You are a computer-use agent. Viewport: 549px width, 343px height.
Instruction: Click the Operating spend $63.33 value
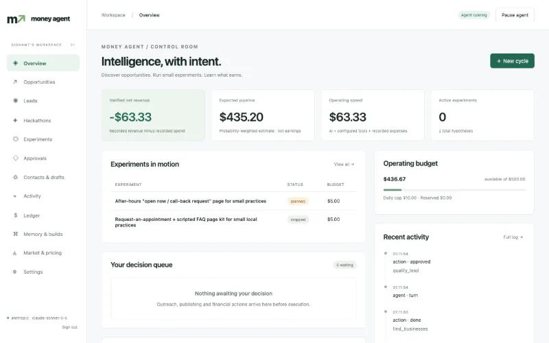pyautogui.click(x=348, y=117)
